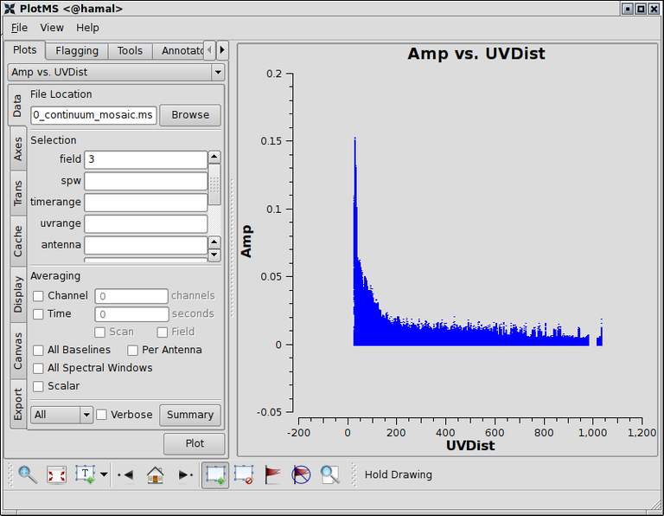Click the uvrange input field
The width and height of the screenshot is (664, 516).
[145, 223]
